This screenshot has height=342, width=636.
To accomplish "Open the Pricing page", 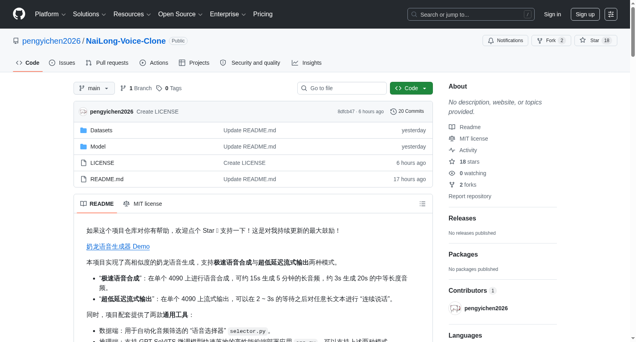I will tap(263, 14).
